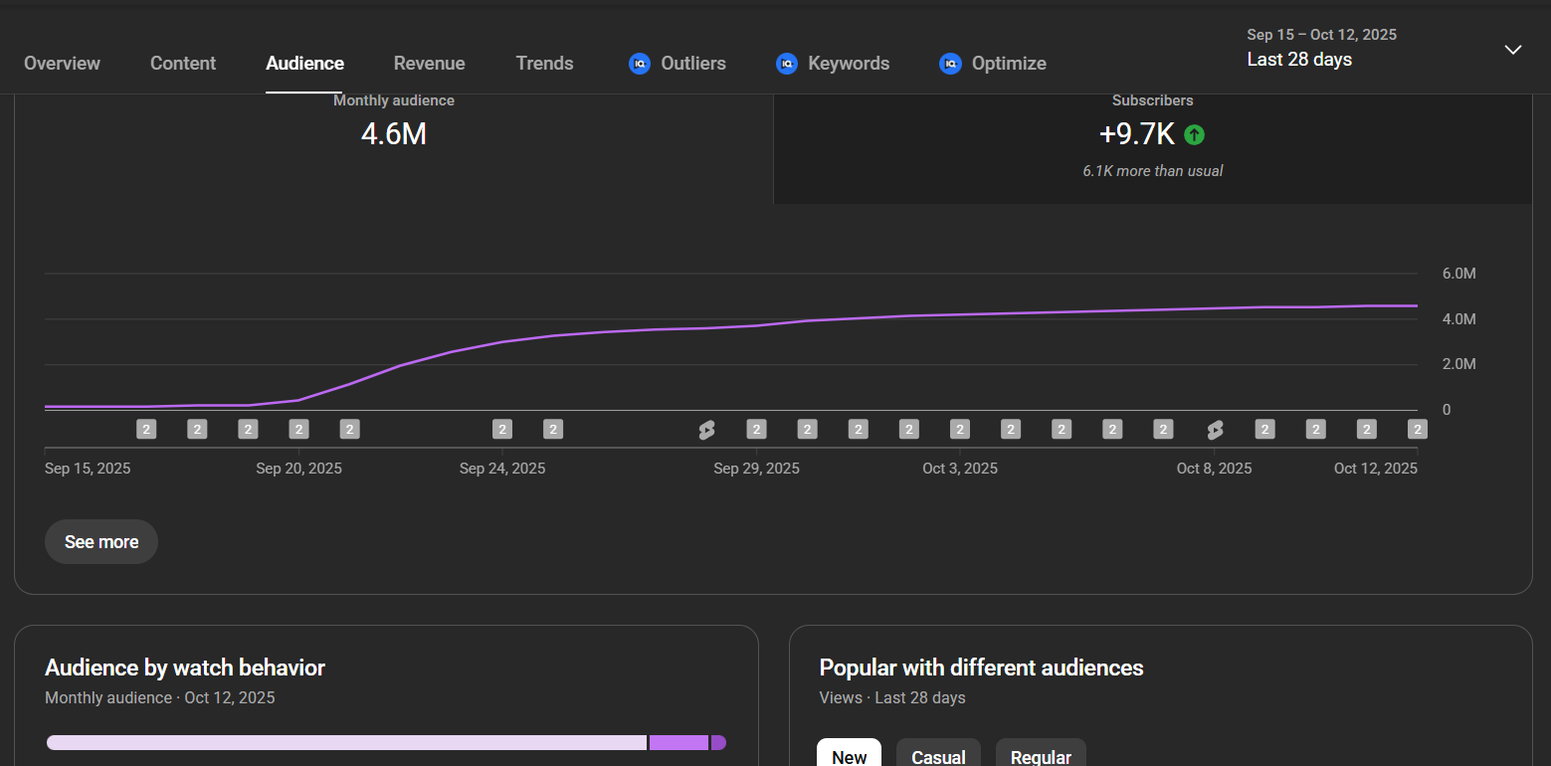Switch to the Revenue tab
The width and height of the screenshot is (1551, 766).
[x=429, y=64]
